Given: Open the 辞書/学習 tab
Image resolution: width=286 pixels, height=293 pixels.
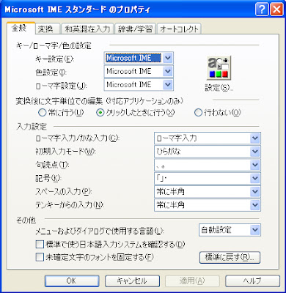Looking at the screenshot, I should [135, 29].
